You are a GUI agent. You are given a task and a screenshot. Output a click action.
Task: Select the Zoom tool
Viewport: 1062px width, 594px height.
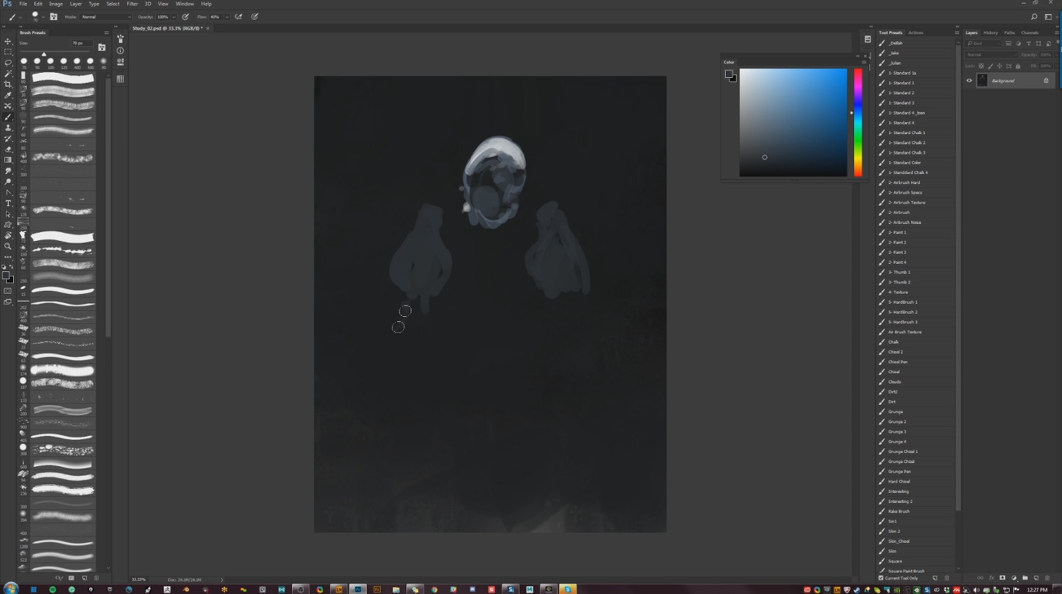pyautogui.click(x=8, y=246)
